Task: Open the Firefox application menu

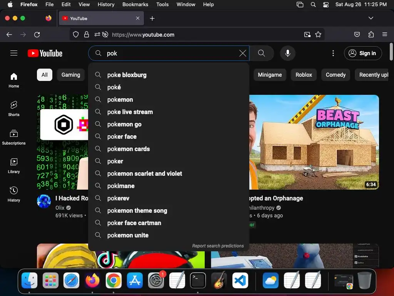Action: pyautogui.click(x=385, y=34)
